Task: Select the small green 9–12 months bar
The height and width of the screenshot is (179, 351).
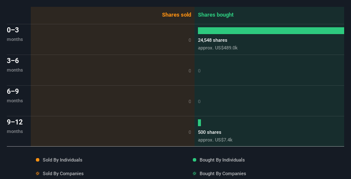Action: point(200,123)
